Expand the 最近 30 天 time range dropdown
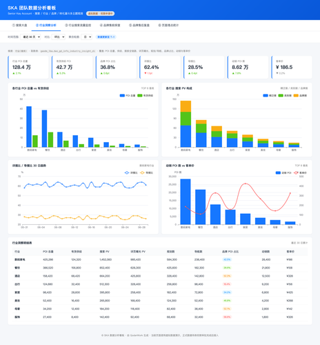 [x=30, y=37]
